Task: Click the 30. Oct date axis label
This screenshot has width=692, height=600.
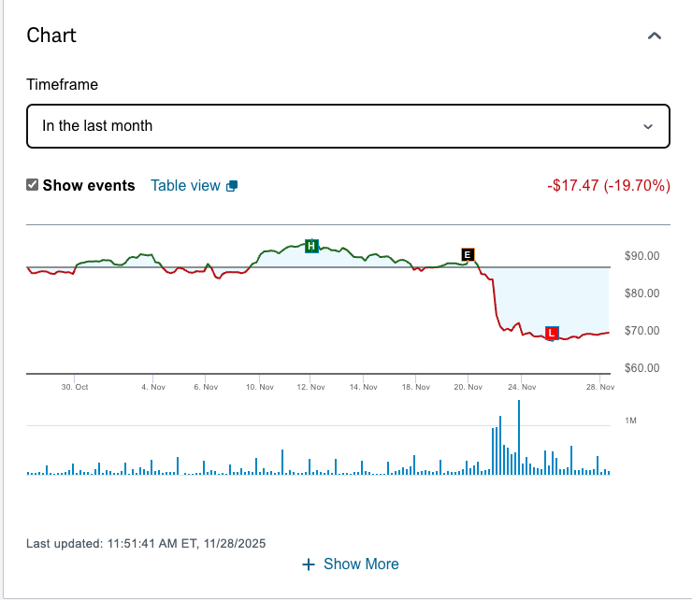Action: tap(75, 387)
